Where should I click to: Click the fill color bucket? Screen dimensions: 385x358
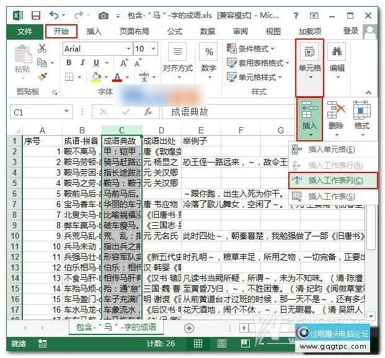96,77
